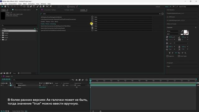199x112 pixels.
Task: Switch to the Composition Comp 1 tab
Action: coord(50,10)
